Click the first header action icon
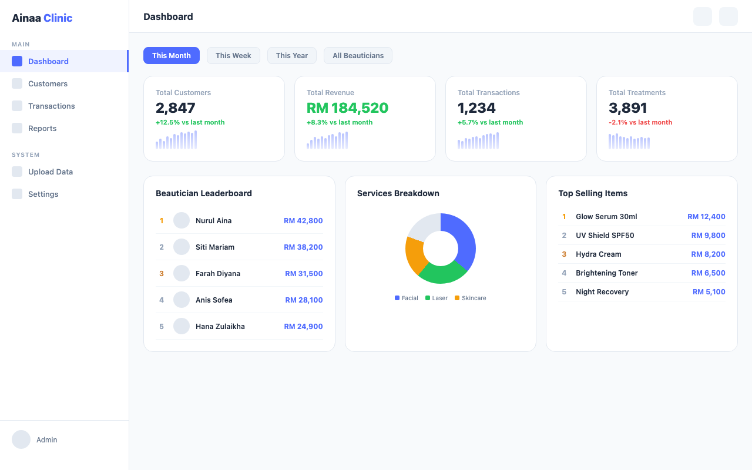Screen dimensions: 752x470 click(x=702, y=16)
